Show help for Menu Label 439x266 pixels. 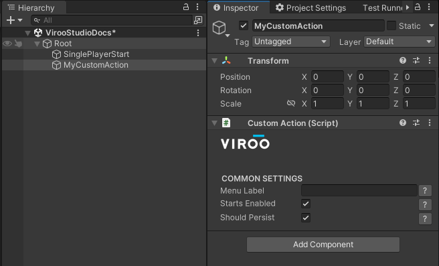425,190
